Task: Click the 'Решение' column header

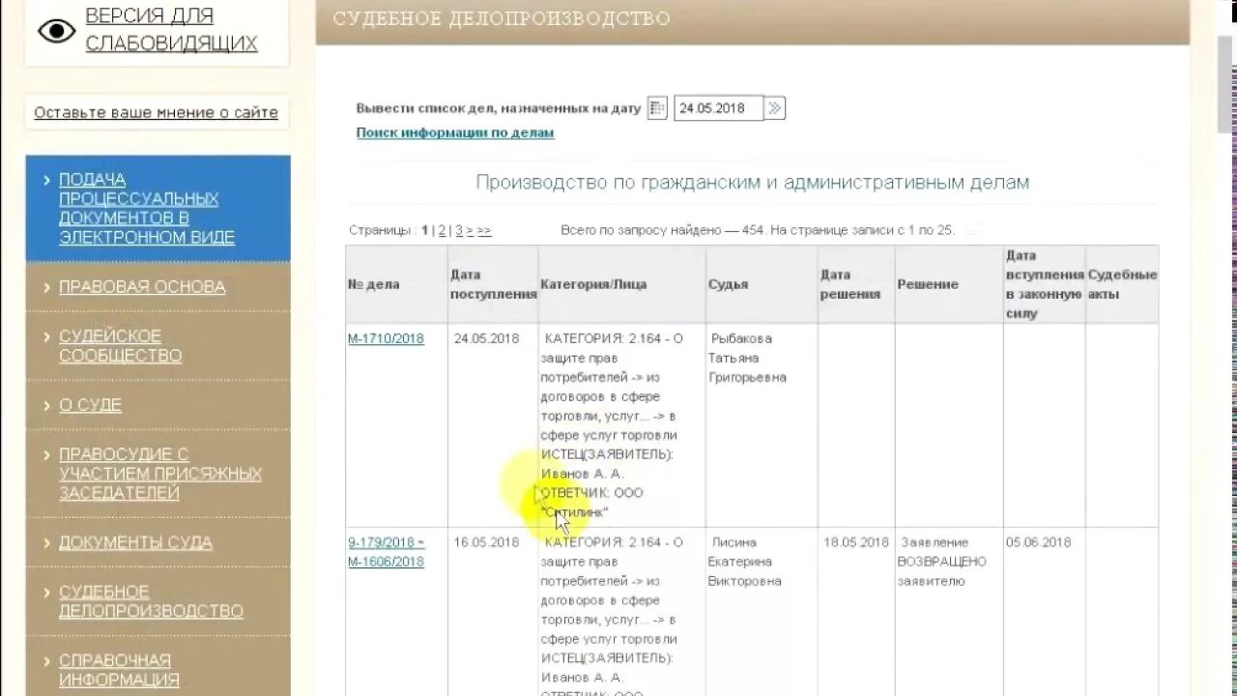Action: point(949,284)
